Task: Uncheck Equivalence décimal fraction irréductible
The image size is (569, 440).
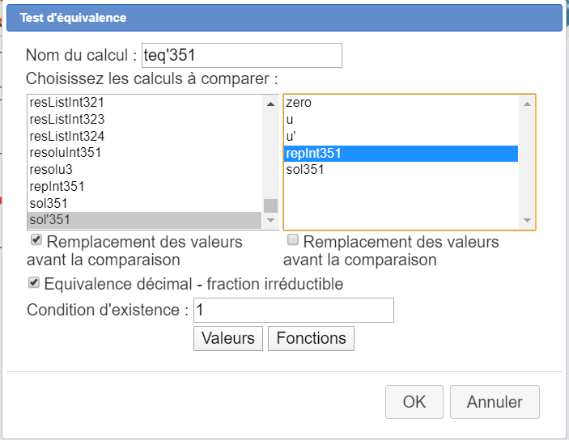Action: [x=34, y=283]
